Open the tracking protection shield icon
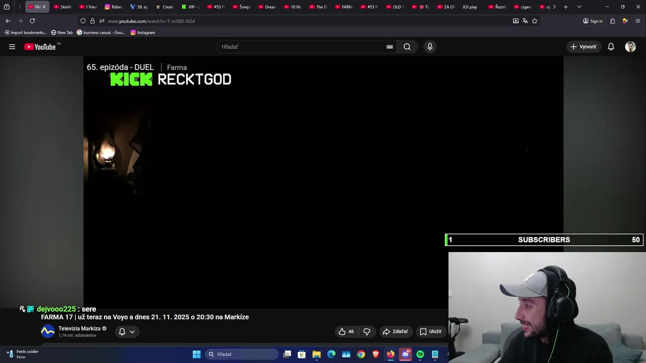Screen dimensions: 646x363 click(x=83, y=21)
